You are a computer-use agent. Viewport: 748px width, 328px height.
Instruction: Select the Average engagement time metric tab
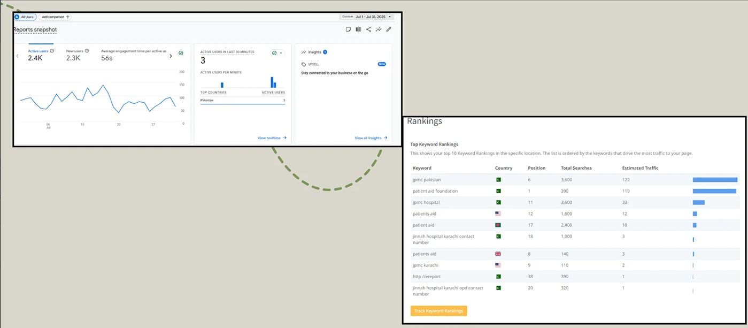[134, 55]
